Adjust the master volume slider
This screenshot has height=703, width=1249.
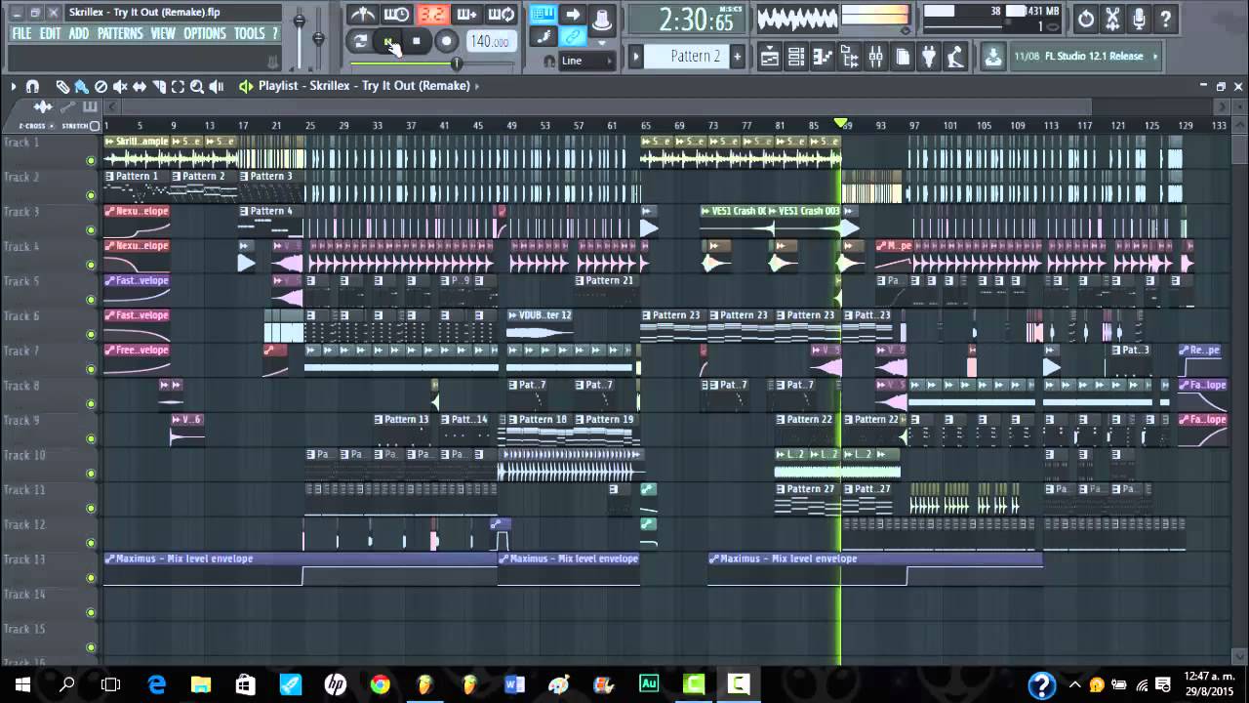[x=300, y=21]
